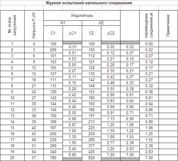This screenshot has height=161, width=178.
Task: Select the 'Нагрузка P,кН' header cell
Action: pyautogui.click(x=34, y=26)
